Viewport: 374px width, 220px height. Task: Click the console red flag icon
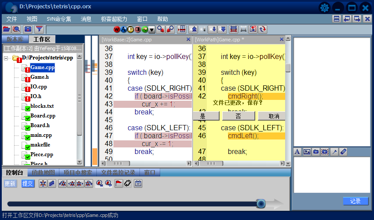pos(118,183)
